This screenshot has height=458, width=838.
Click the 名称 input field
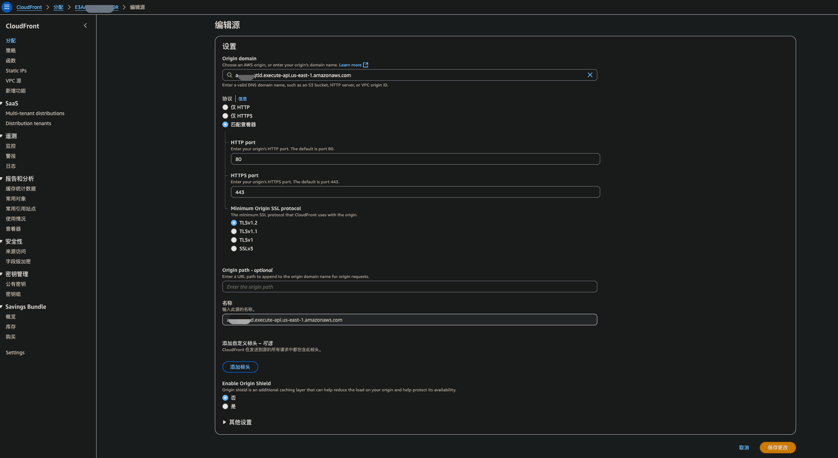410,320
